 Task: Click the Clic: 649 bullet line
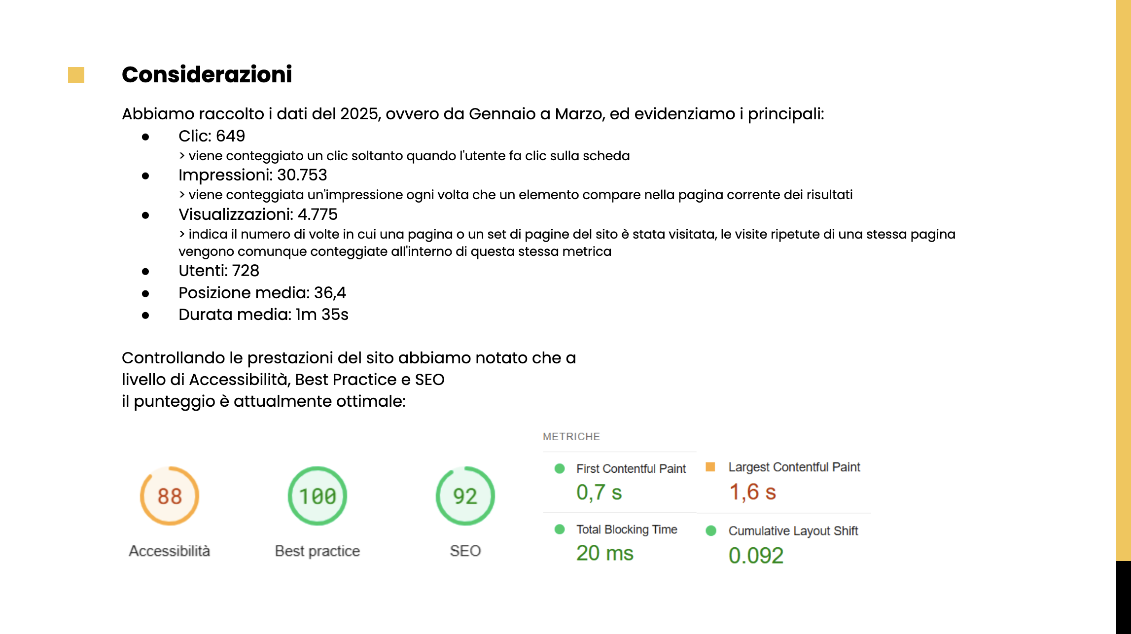(212, 136)
